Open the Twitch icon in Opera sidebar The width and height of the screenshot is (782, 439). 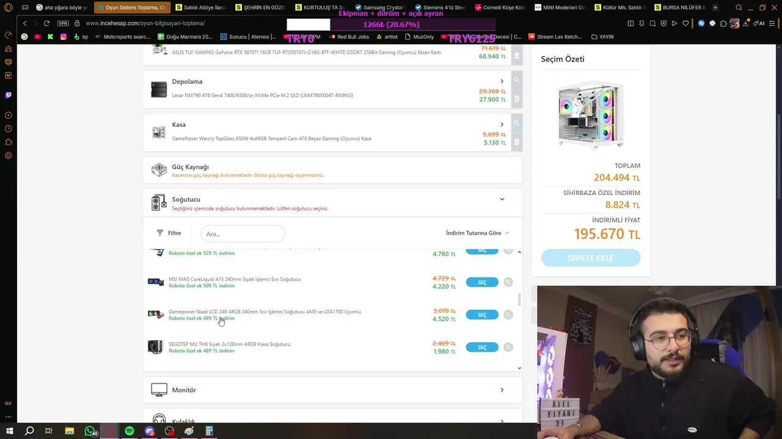pyautogui.click(x=9, y=95)
